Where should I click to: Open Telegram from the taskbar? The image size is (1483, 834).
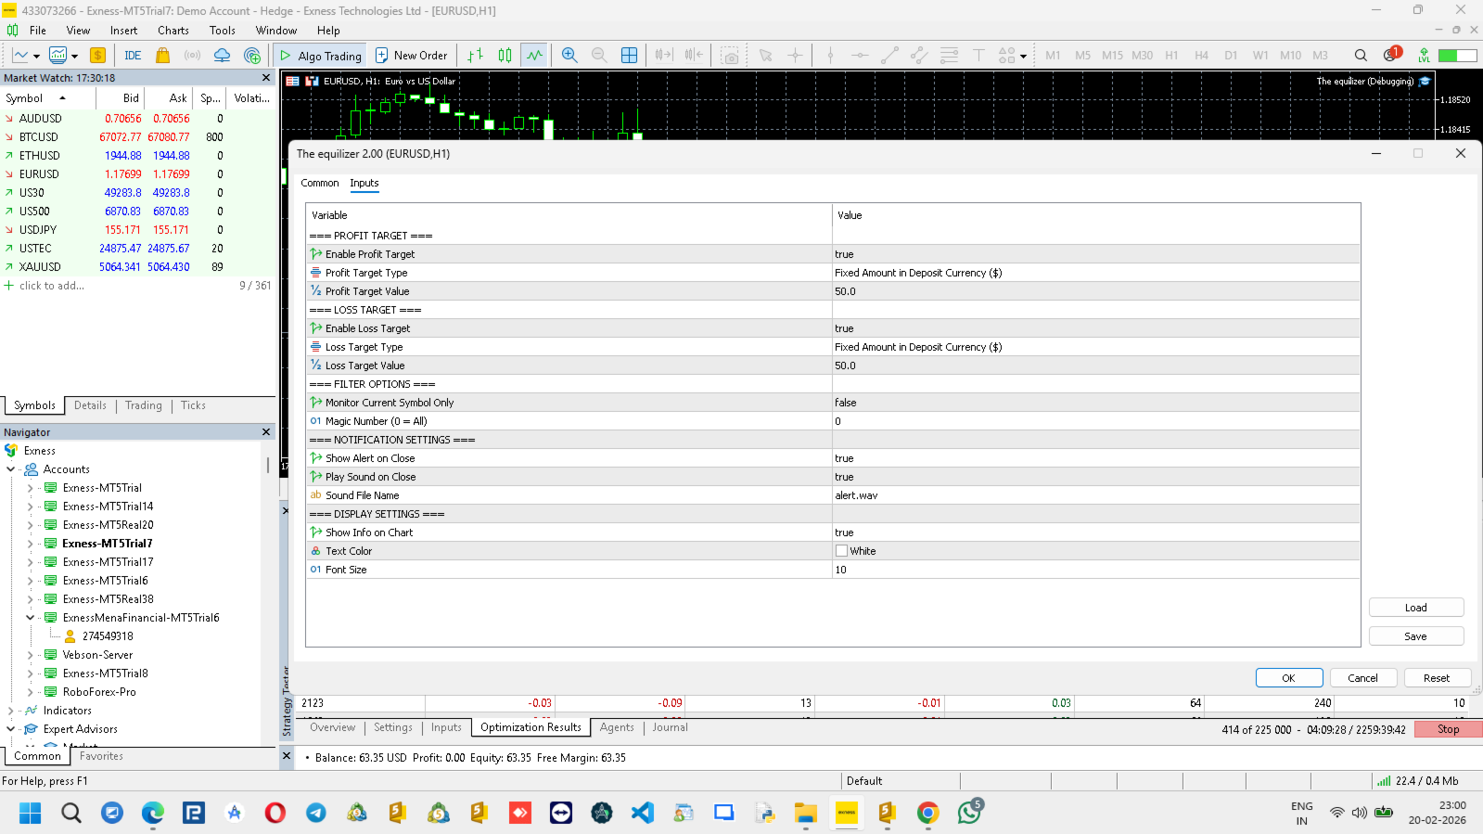pyautogui.click(x=315, y=814)
